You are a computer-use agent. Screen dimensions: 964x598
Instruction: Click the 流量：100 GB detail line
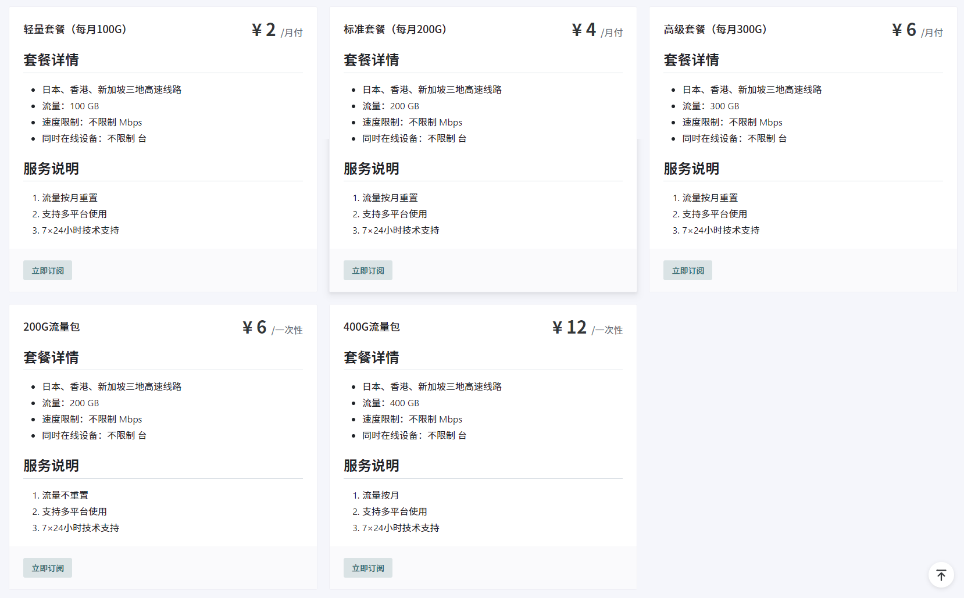click(70, 106)
